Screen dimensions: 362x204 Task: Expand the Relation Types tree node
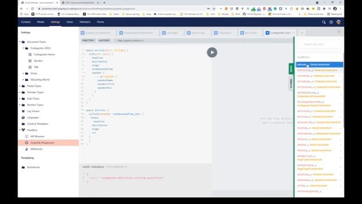pos(20,105)
